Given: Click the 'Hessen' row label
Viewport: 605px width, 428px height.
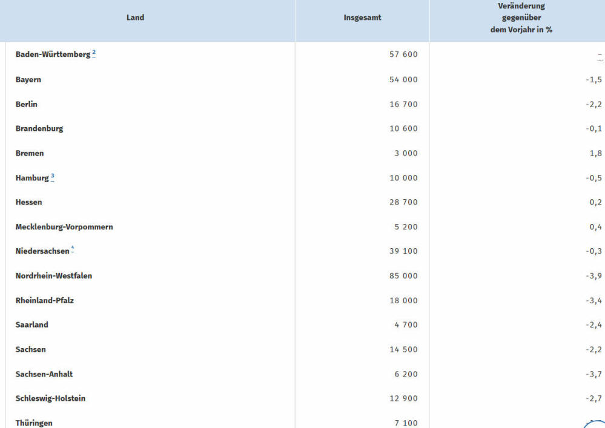Looking at the screenshot, I should (28, 202).
